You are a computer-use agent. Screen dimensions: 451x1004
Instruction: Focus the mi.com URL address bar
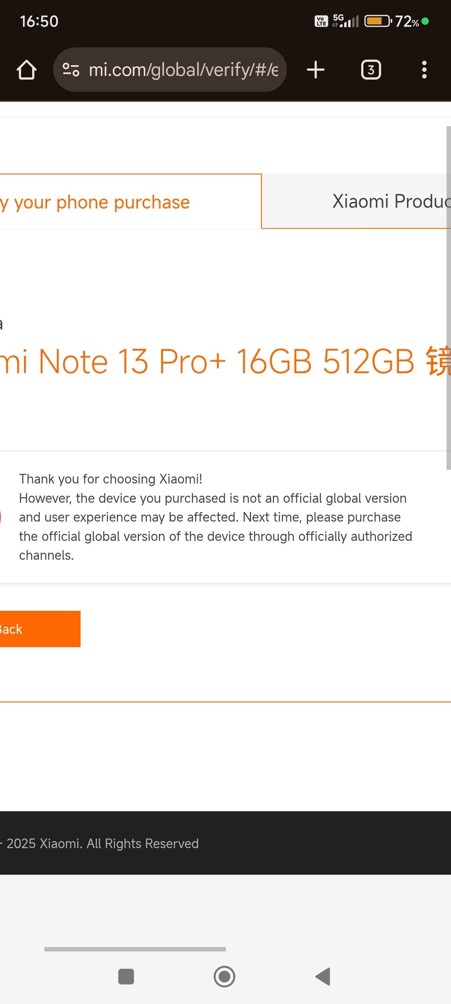tap(183, 70)
